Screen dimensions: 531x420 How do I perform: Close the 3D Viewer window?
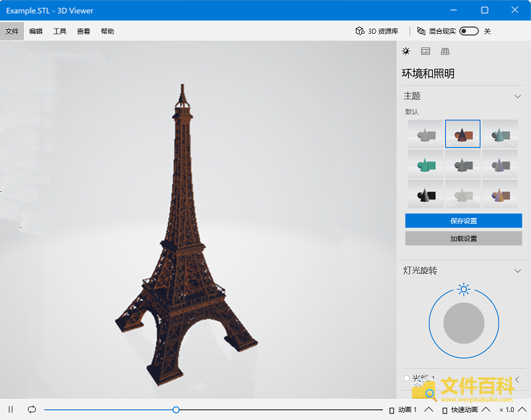point(515,10)
